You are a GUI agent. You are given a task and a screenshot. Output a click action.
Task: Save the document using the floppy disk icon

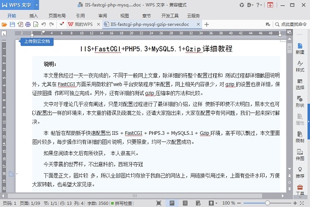[12, 25]
